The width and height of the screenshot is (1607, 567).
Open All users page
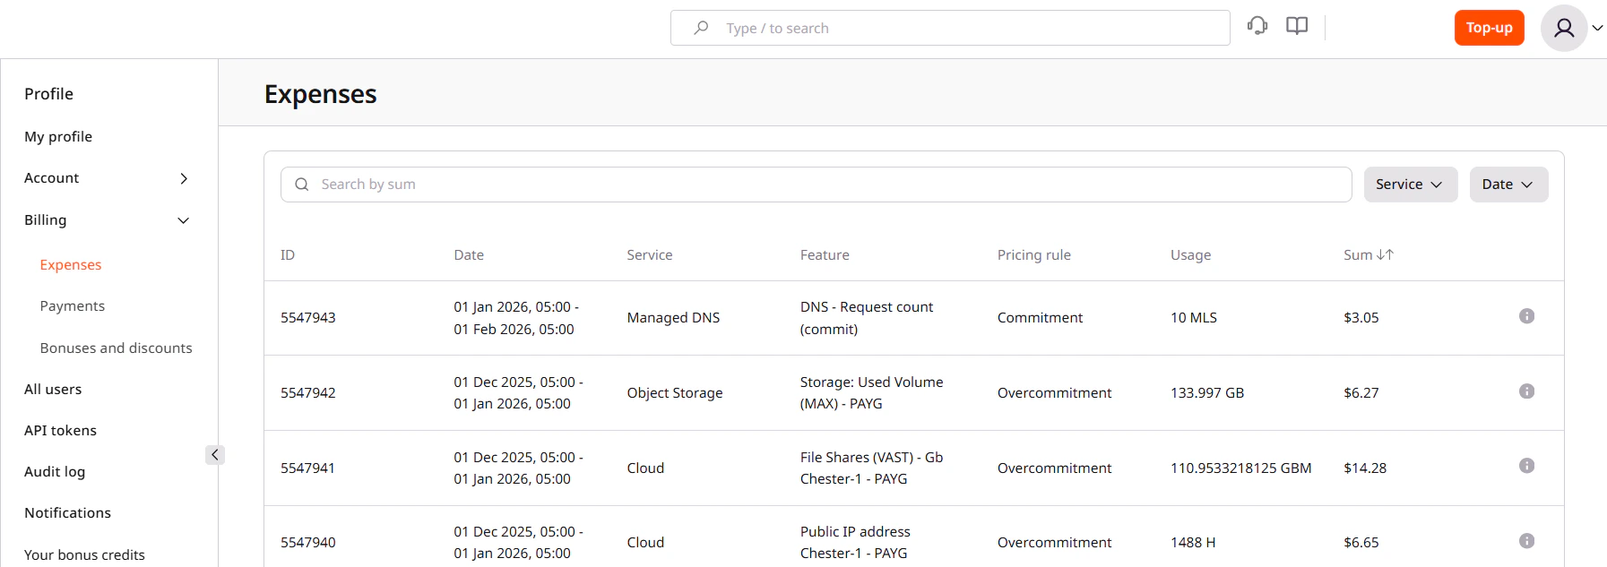coord(53,389)
